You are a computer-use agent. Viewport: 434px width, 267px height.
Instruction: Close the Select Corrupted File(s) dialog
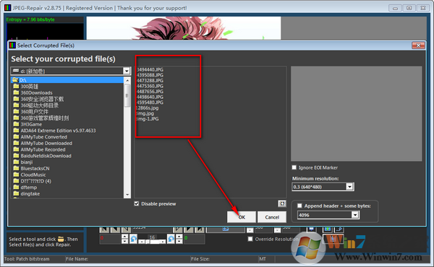point(418,45)
